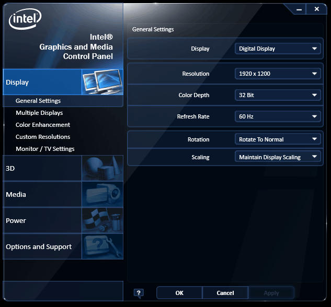Click the dual monitors Display icon
Viewport: 331px width, 307px height.
tap(102, 82)
